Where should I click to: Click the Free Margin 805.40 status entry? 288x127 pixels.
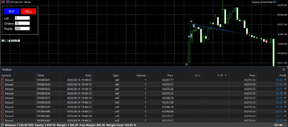pos(92,125)
